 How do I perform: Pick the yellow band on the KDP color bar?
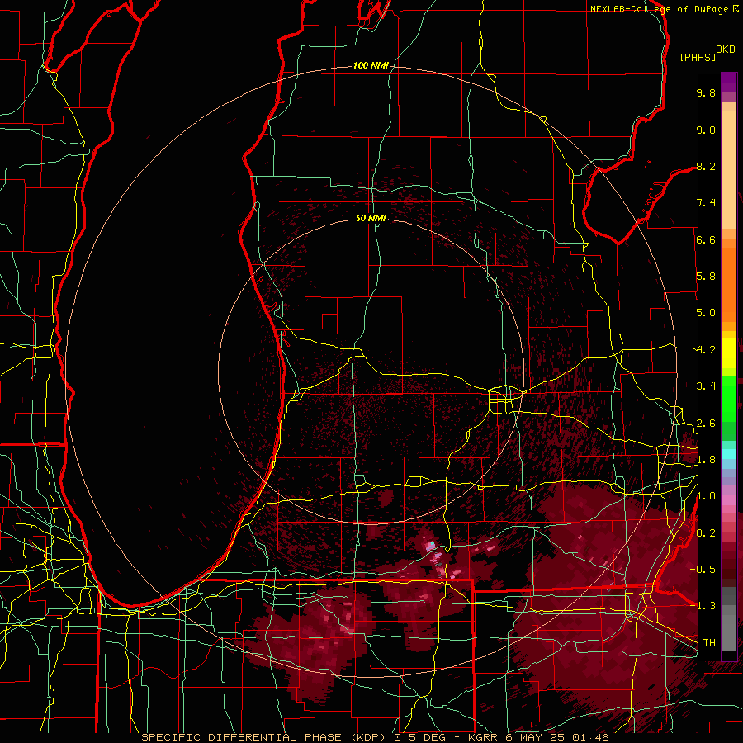tap(729, 353)
